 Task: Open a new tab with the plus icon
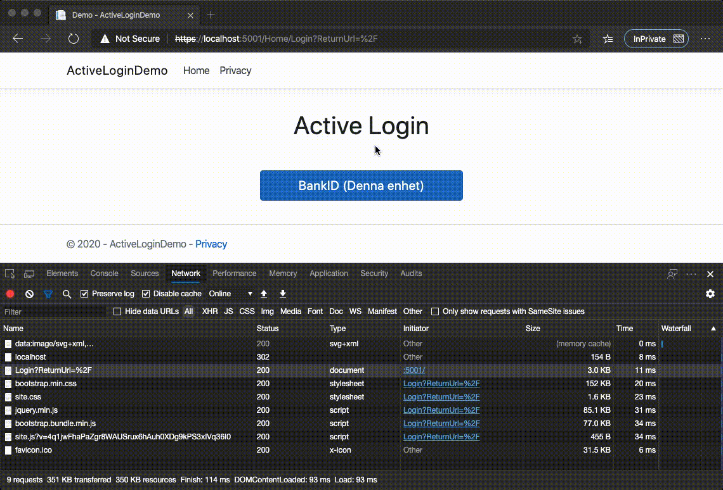click(x=211, y=15)
